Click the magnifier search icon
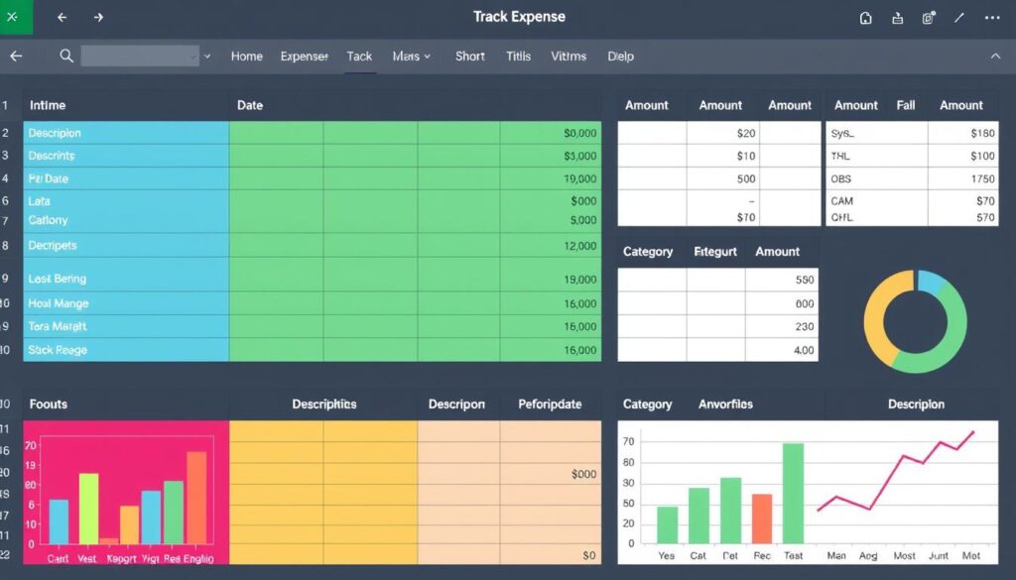Viewport: 1016px width, 580px height. [x=66, y=57]
